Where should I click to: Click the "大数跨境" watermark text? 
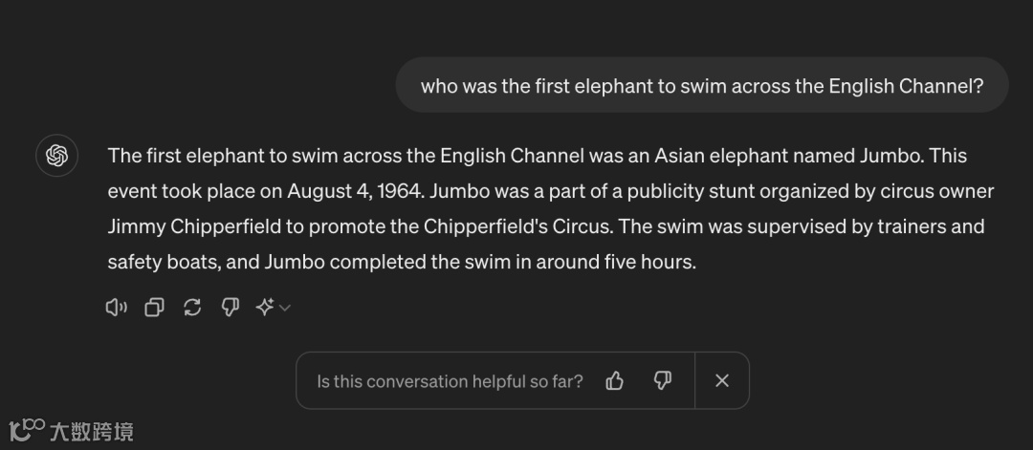pos(93,432)
